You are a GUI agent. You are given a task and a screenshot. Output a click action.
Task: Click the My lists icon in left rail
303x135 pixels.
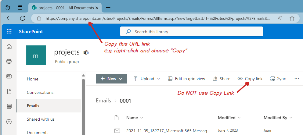9,106
